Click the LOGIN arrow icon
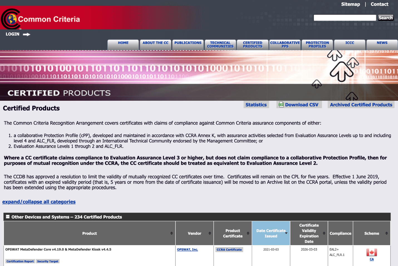 coord(26,35)
